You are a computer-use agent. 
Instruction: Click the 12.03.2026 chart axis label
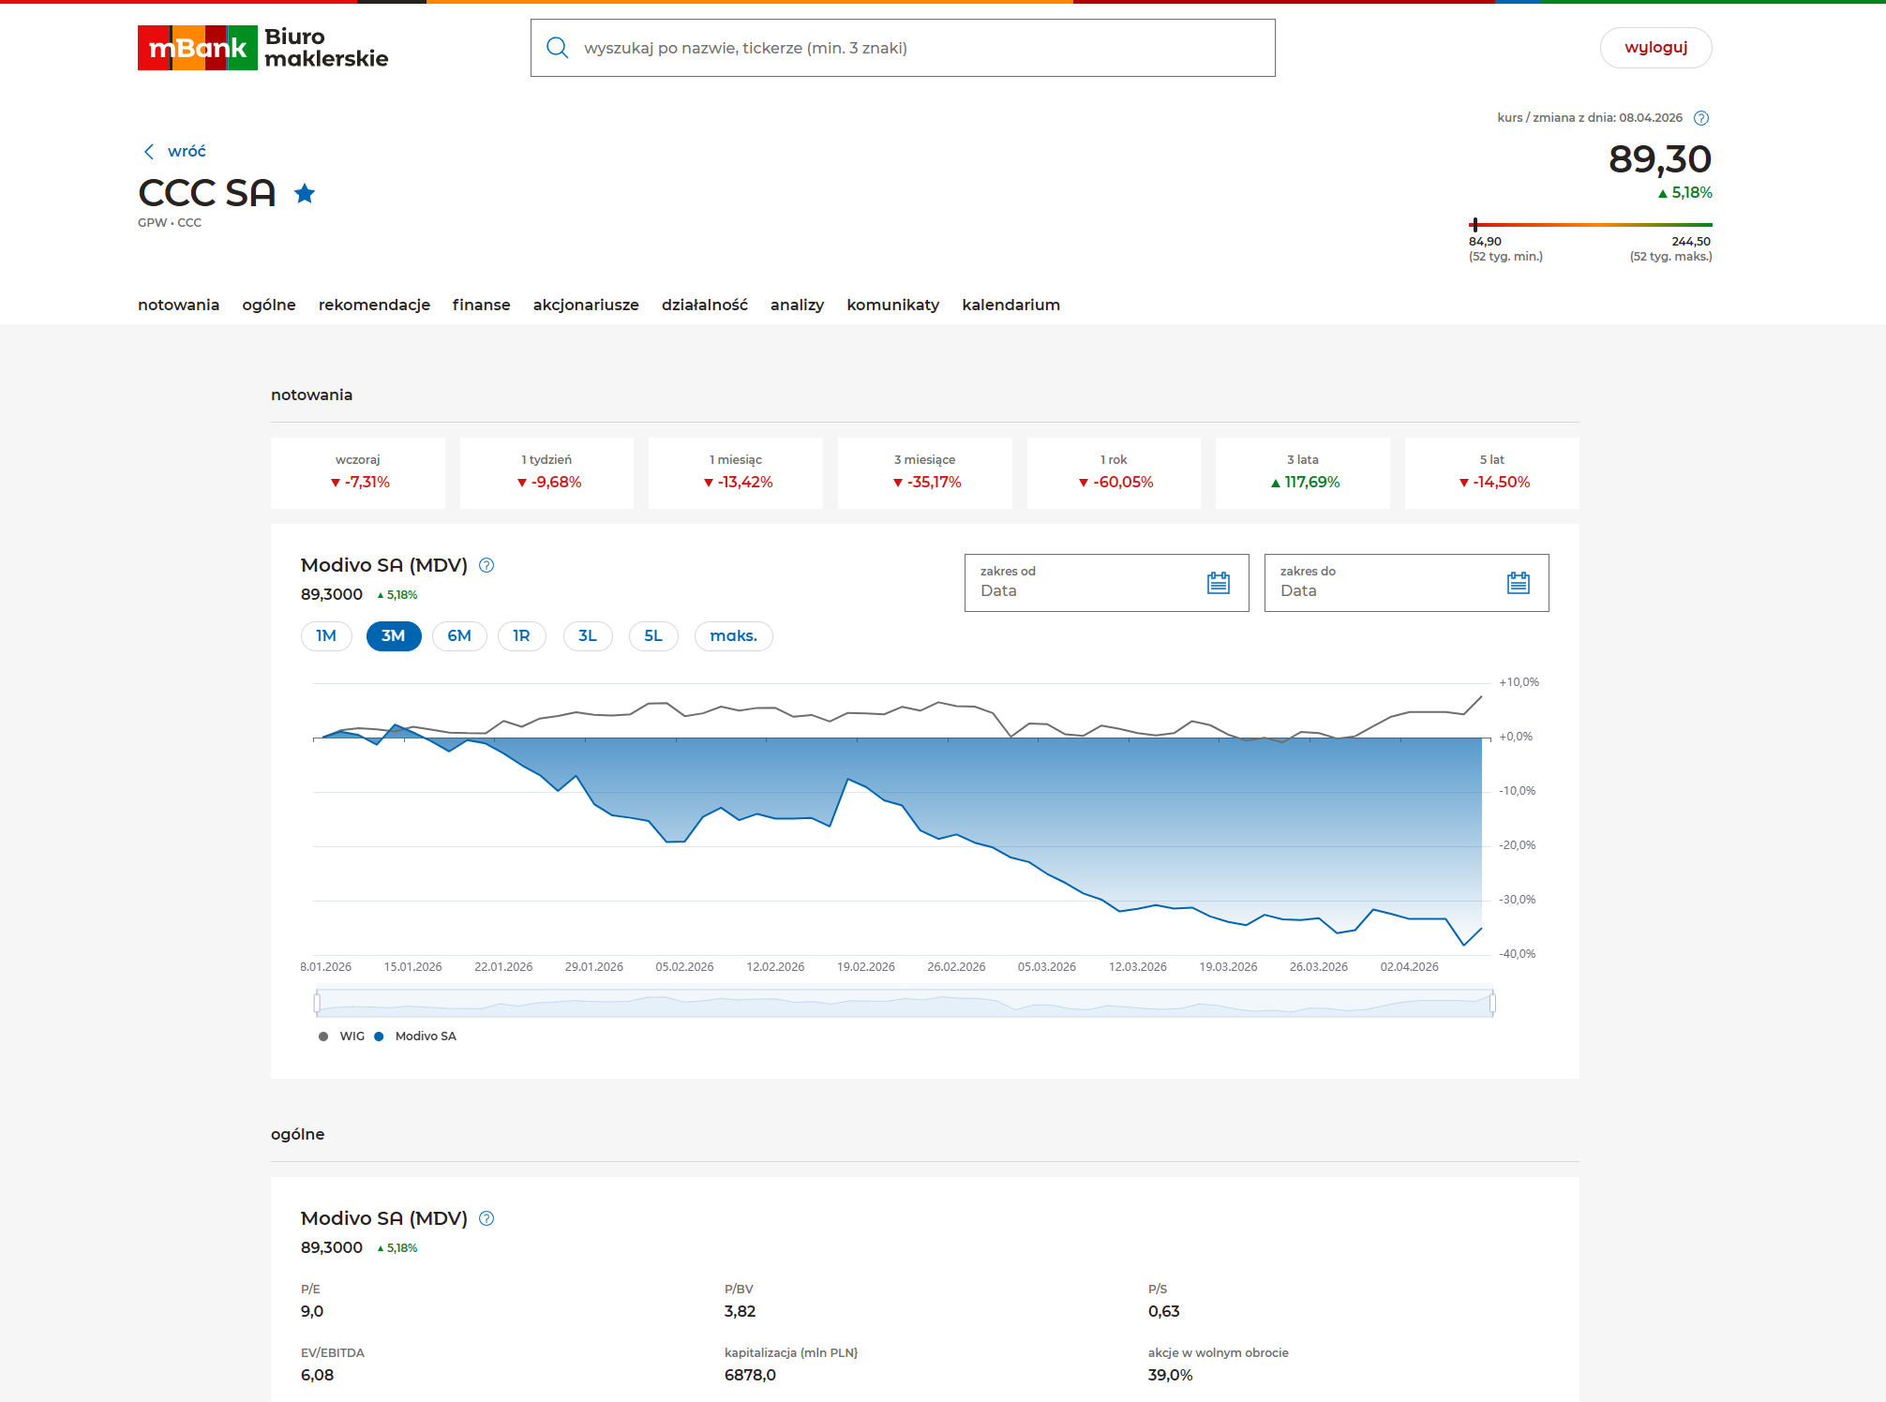[1138, 967]
